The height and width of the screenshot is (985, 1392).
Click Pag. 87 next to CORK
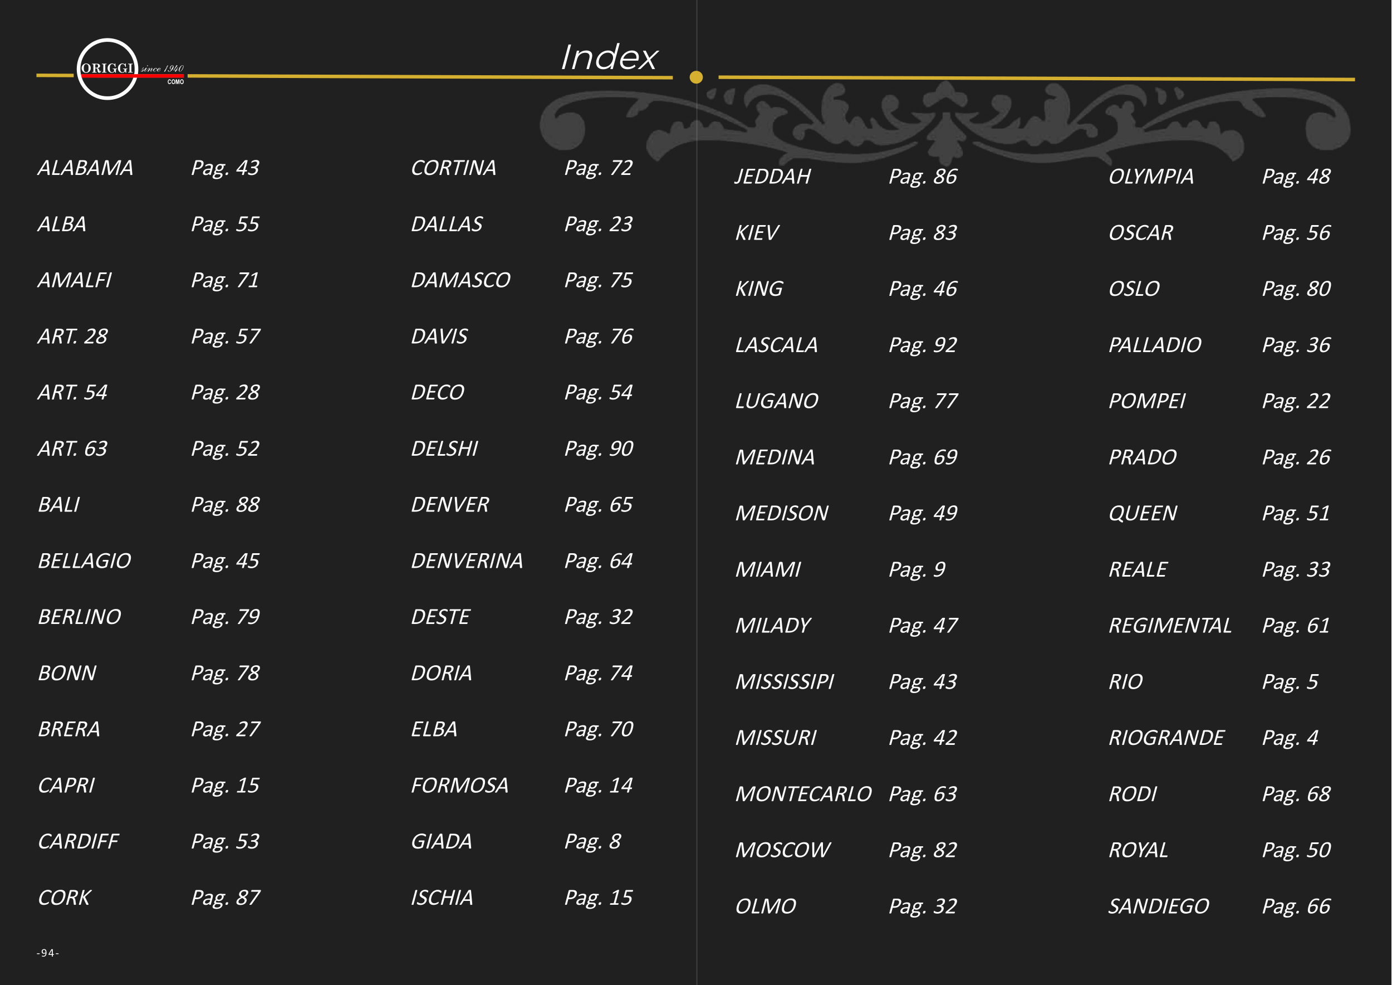click(x=225, y=898)
